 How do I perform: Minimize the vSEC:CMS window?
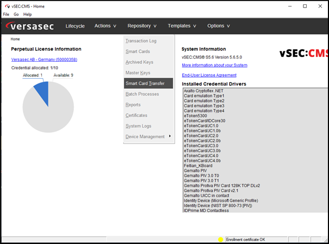pyautogui.click(x=290, y=7)
